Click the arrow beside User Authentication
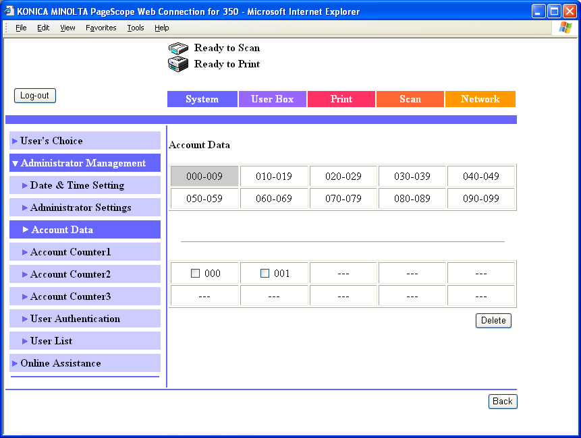The image size is (581, 438). coord(25,319)
